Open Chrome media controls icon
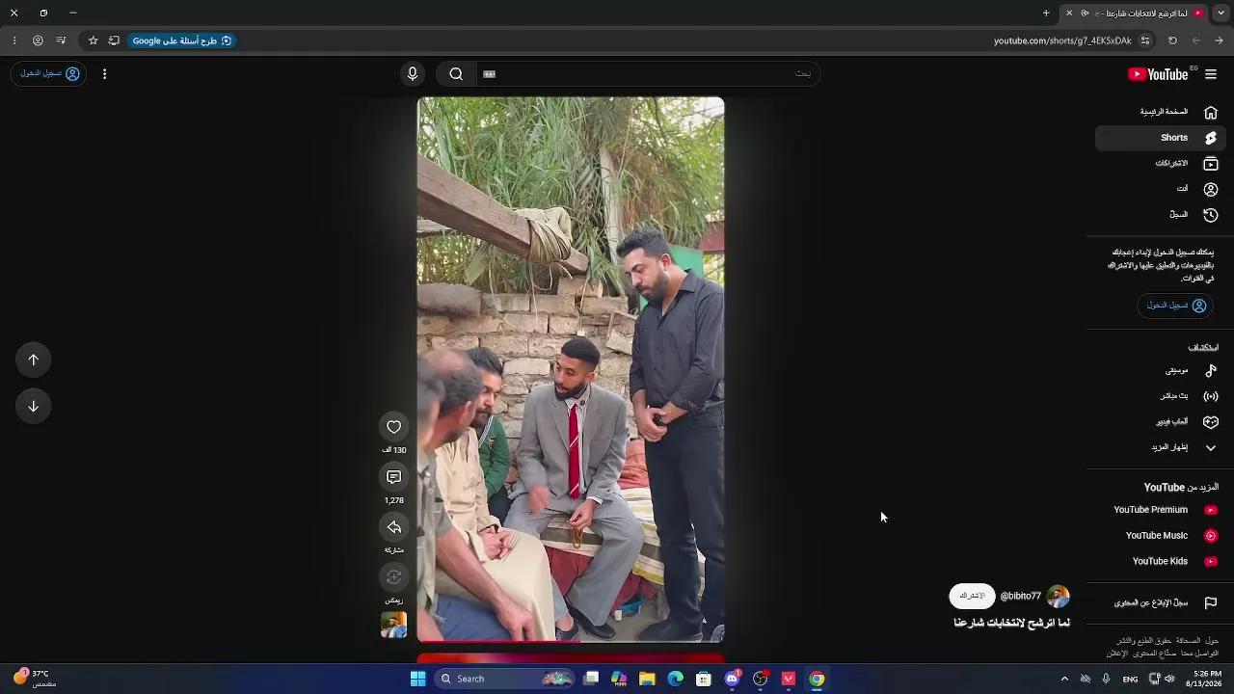Image resolution: width=1234 pixels, height=694 pixels. pos(61,40)
